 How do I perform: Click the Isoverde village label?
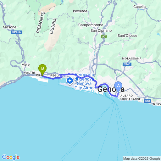80,11
